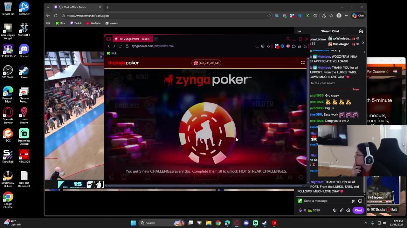Image resolution: width=407 pixels, height=228 pixels.
Task: Open the taskbar weather widget
Action: click(x=13, y=223)
